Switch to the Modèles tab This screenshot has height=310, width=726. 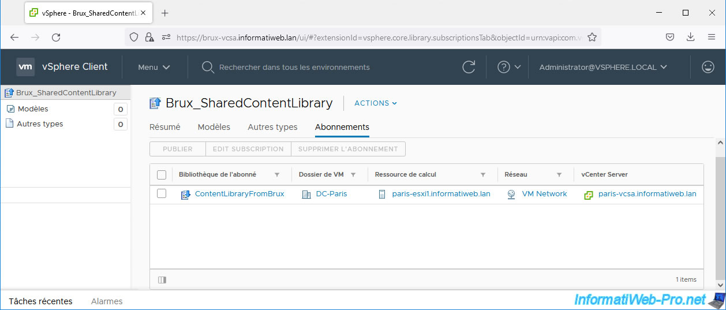(214, 127)
